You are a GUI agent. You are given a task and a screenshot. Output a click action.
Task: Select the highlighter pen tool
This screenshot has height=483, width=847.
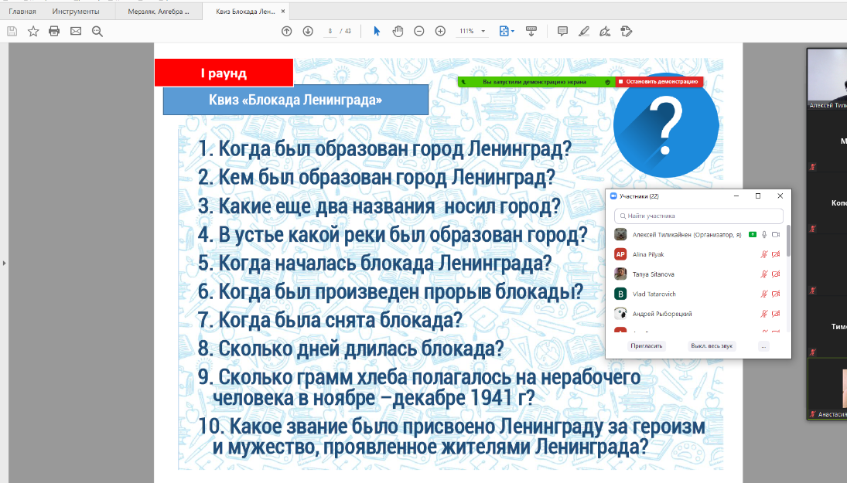pos(584,31)
